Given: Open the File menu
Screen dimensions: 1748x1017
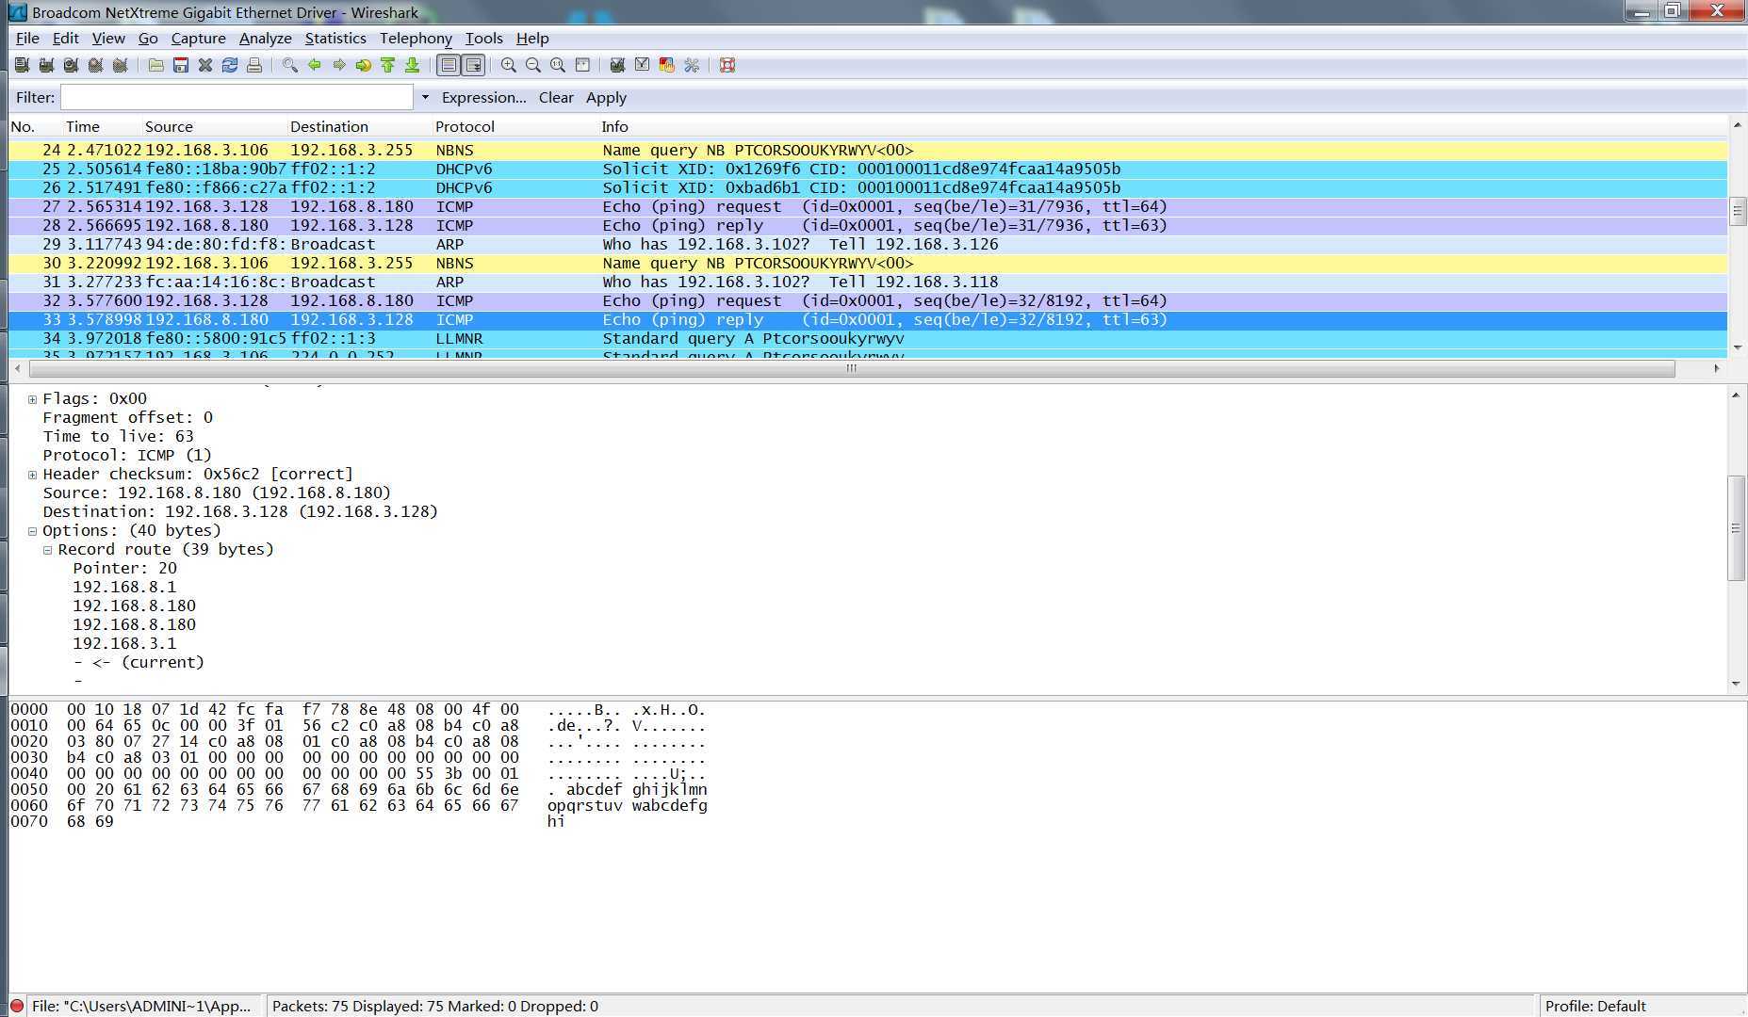Looking at the screenshot, I should (27, 38).
